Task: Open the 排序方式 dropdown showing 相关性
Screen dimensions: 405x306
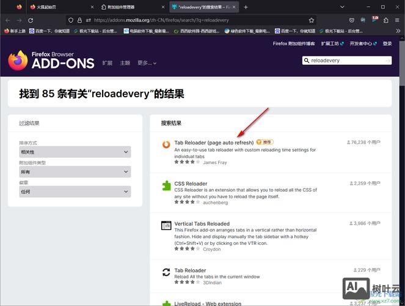Action: point(75,152)
